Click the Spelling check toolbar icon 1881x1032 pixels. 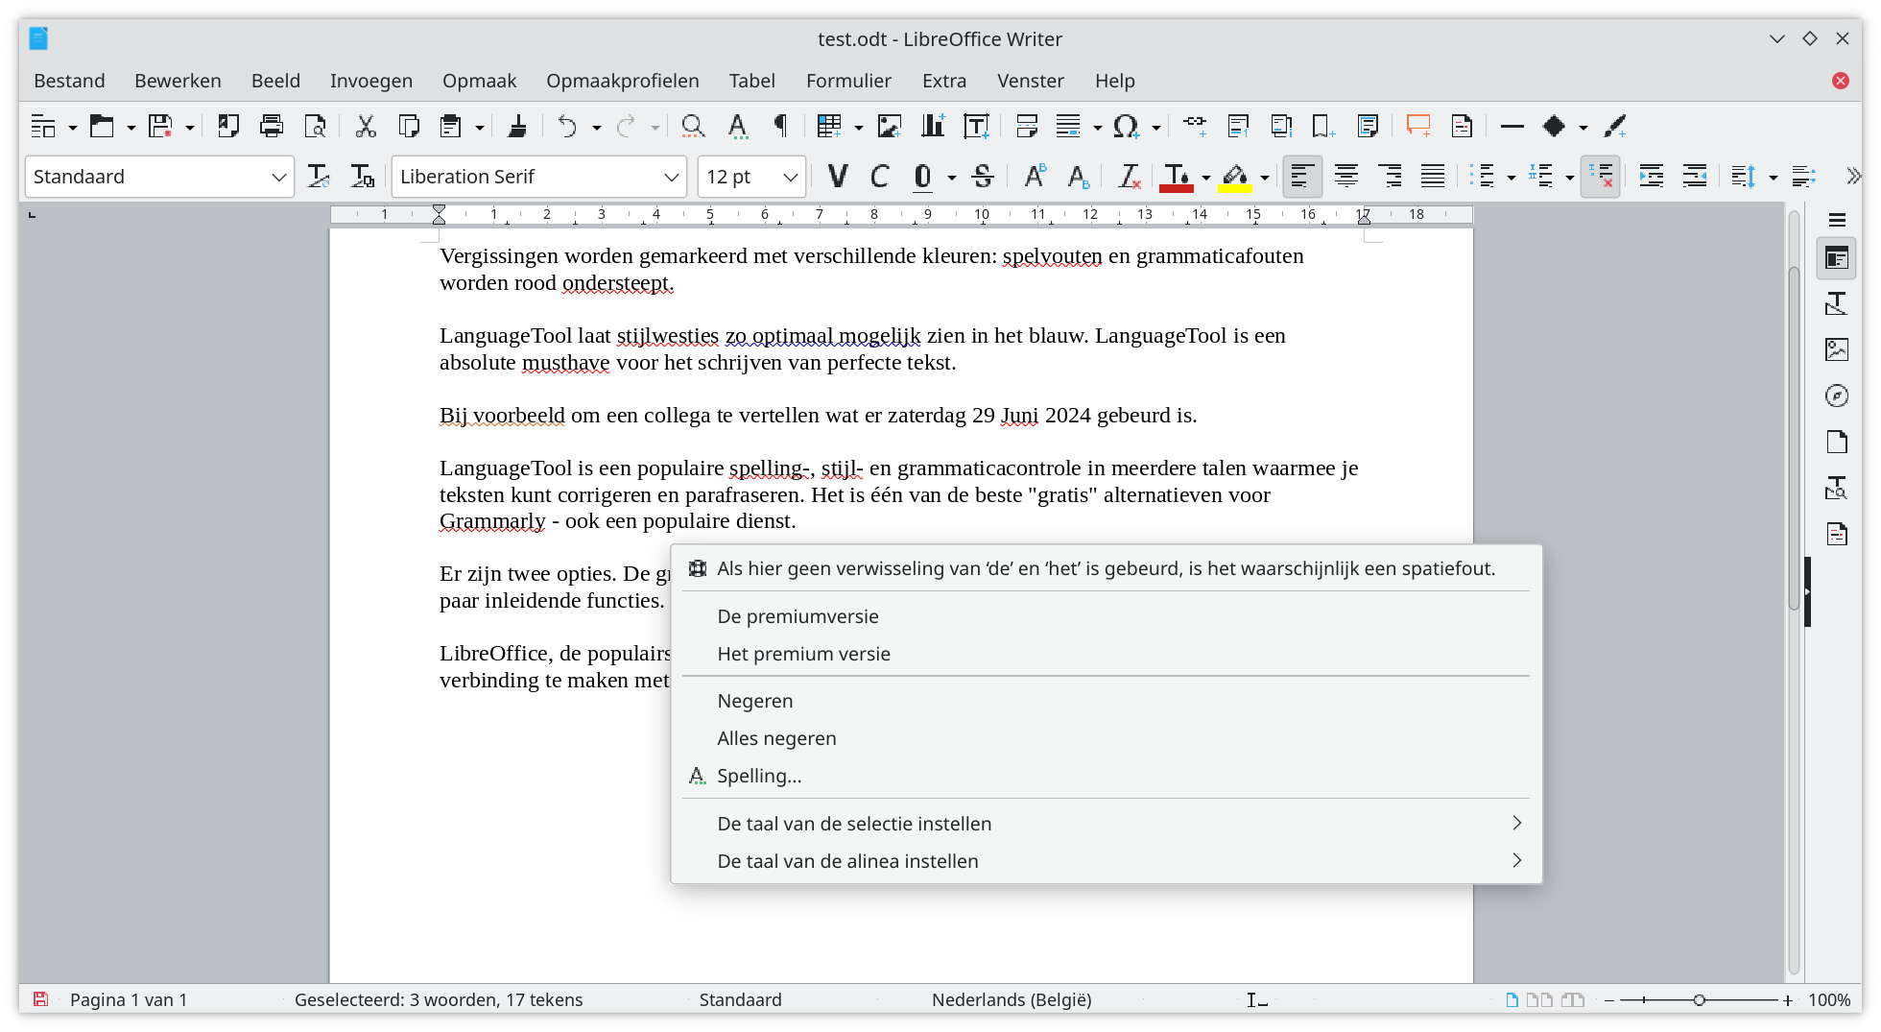[x=737, y=126]
